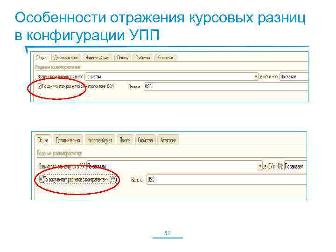The image size is (336, 252).
Task: Toggle the documents checkbox in the lower form
Action: coord(41,179)
